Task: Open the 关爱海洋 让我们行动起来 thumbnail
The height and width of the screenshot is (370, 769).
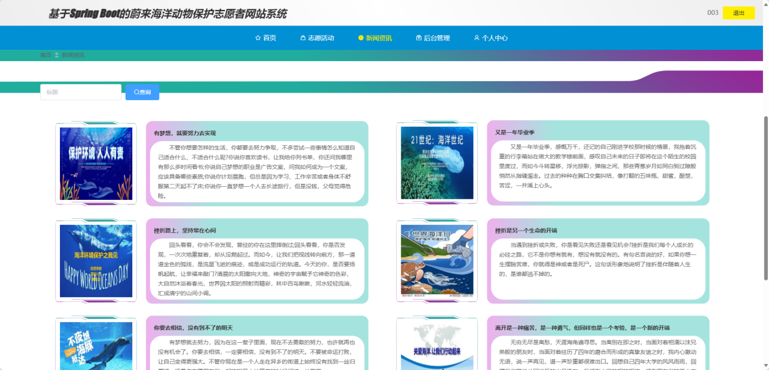Action: [437, 346]
